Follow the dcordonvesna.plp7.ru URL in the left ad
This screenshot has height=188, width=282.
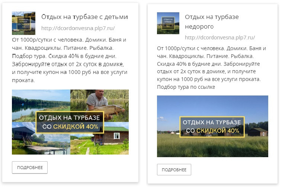tap(78, 28)
